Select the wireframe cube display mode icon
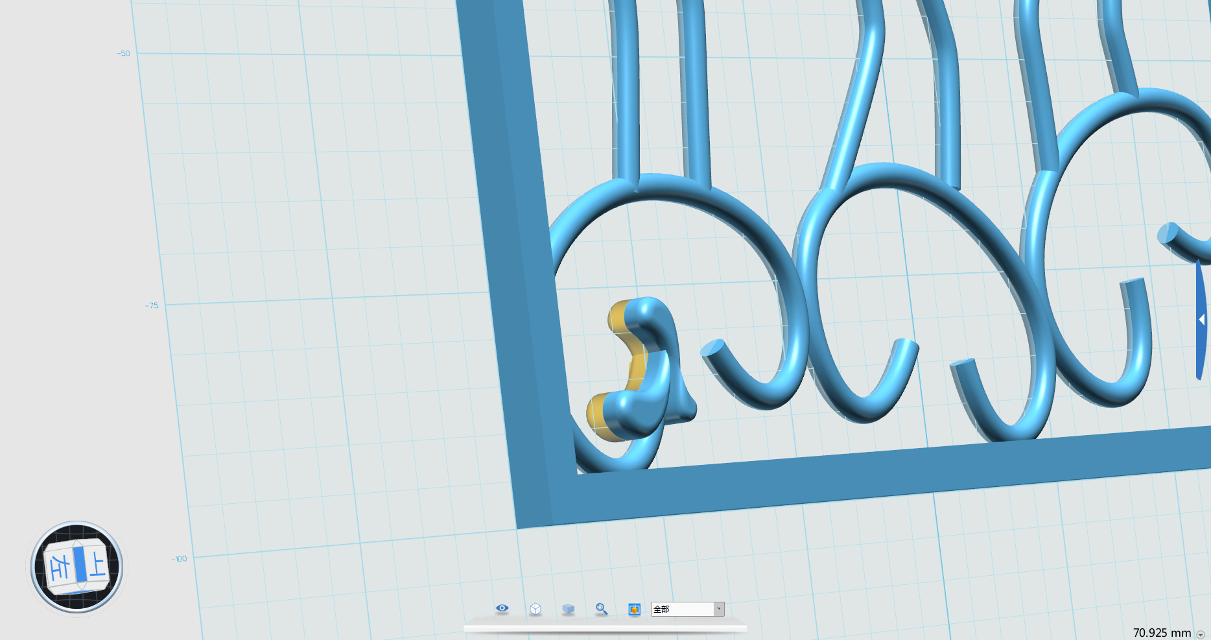The width and height of the screenshot is (1211, 640). point(535,609)
